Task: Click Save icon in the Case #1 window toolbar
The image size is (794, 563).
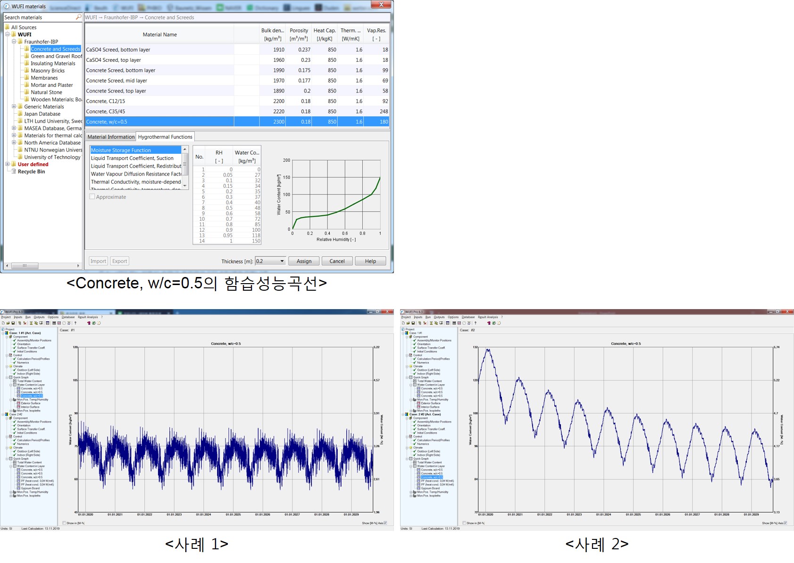Action: coord(13,323)
